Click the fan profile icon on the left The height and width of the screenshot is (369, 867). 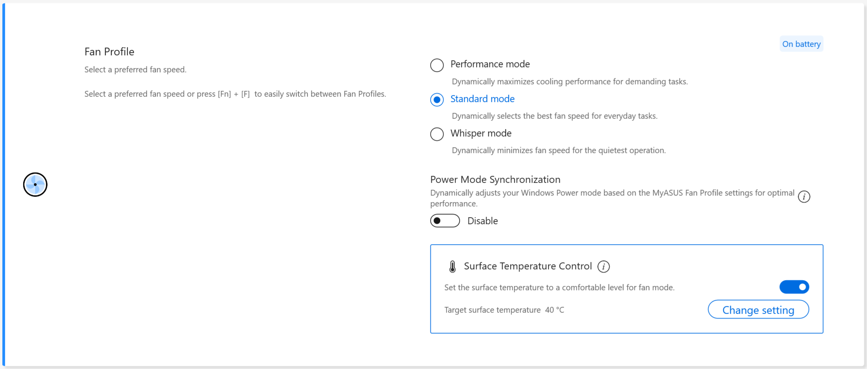pos(35,185)
